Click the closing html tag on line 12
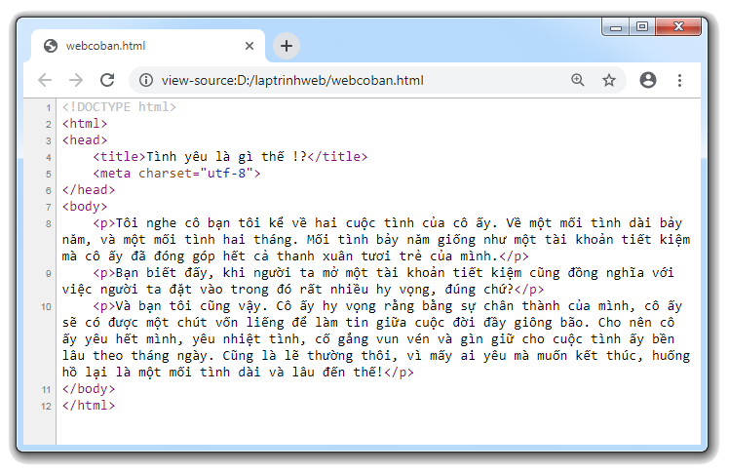 pos(89,406)
